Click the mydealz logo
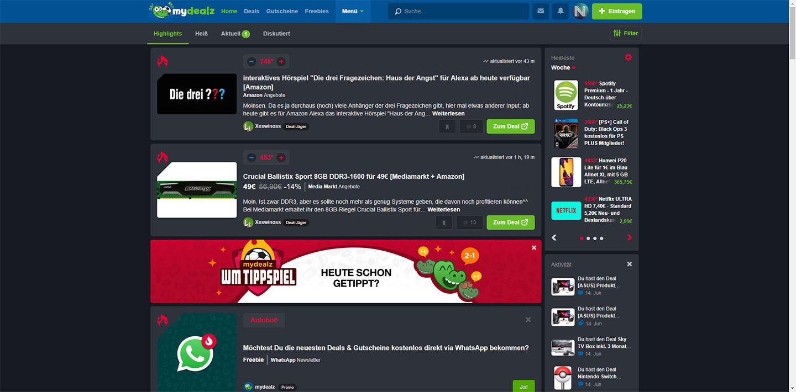796x392 pixels. click(x=181, y=10)
